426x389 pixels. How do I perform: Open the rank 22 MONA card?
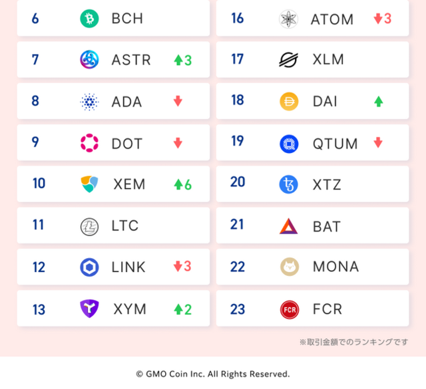312,267
